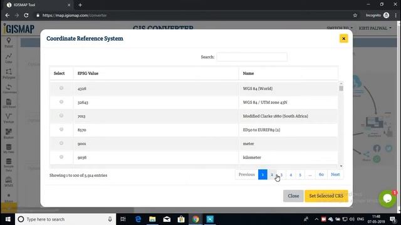This screenshot has width=401, height=225.
Task: Open Sample Data in the sidebar
Action: [9, 165]
